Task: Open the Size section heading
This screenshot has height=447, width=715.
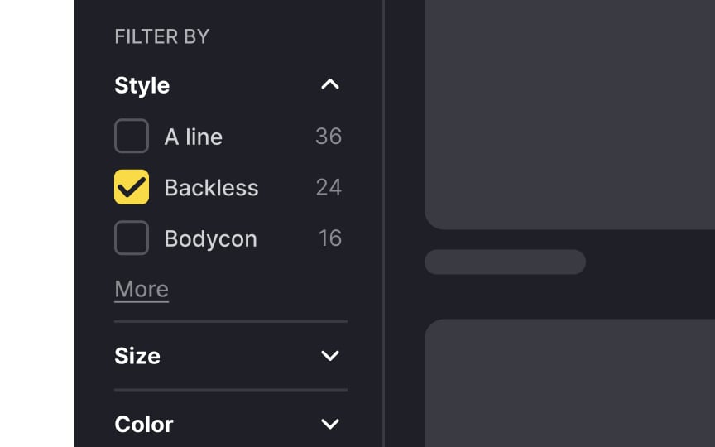Action: click(x=137, y=356)
